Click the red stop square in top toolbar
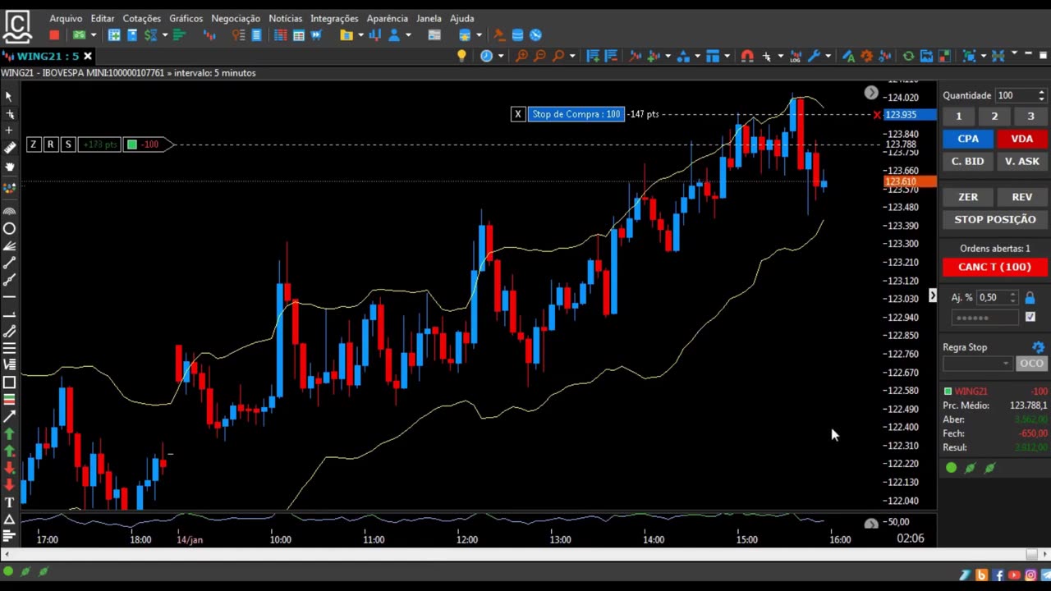Image resolution: width=1051 pixels, height=591 pixels. click(54, 34)
